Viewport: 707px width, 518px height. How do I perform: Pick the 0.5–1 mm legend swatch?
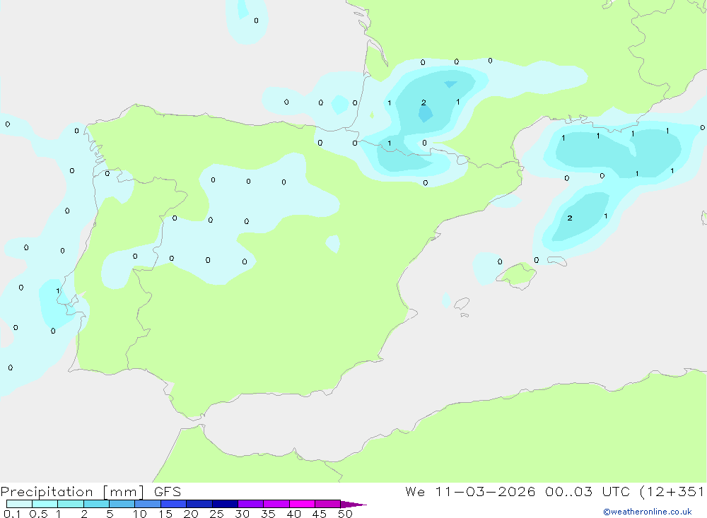(45, 504)
